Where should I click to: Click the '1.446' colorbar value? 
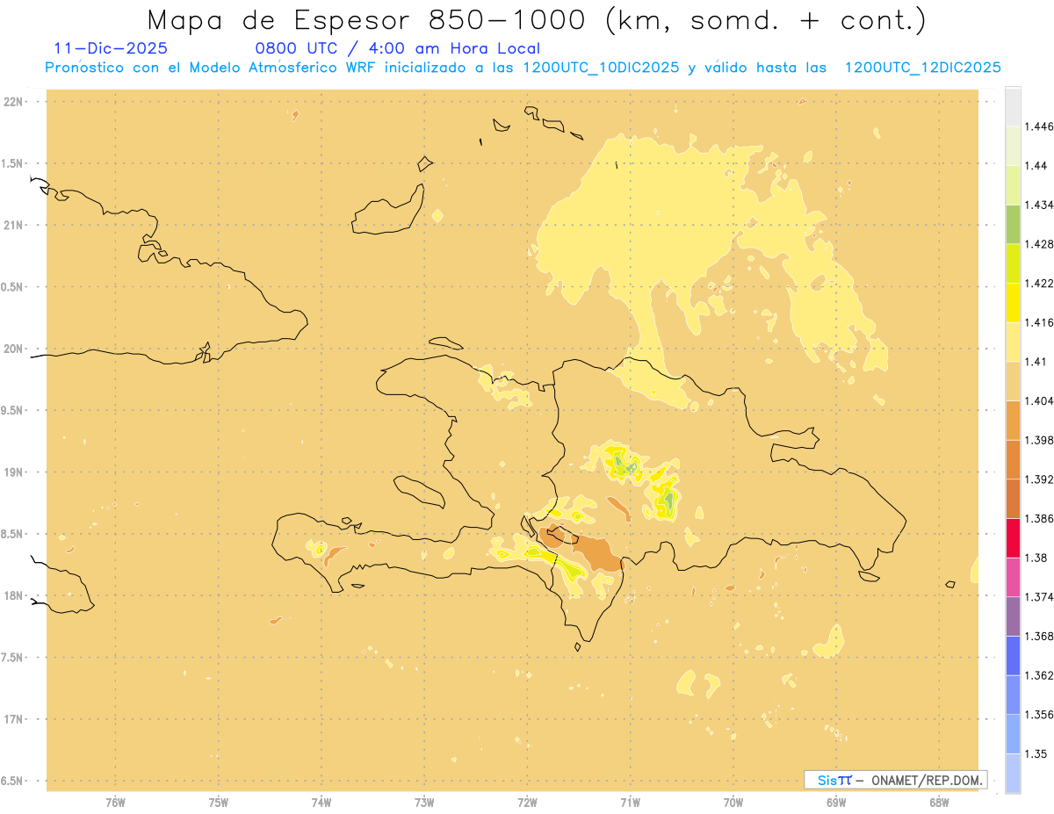coord(1037,126)
